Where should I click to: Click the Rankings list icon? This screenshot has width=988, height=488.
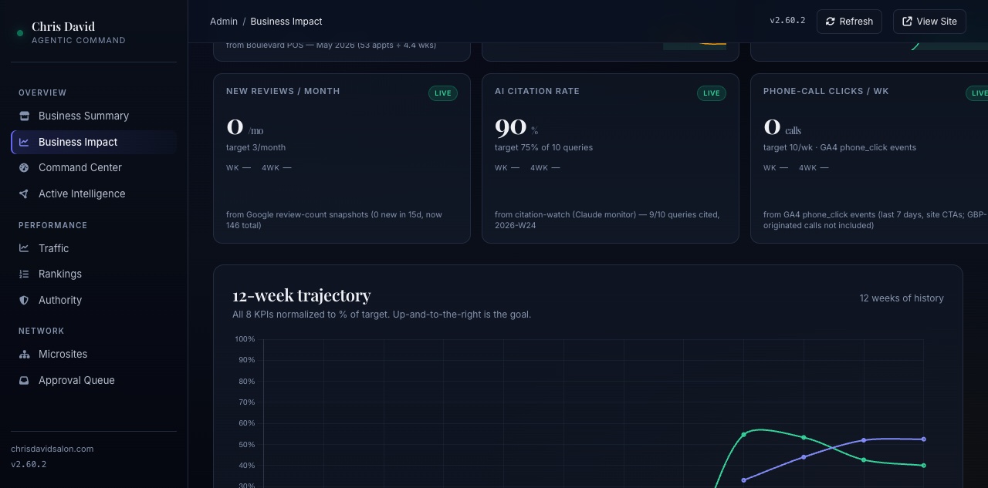pyautogui.click(x=24, y=274)
